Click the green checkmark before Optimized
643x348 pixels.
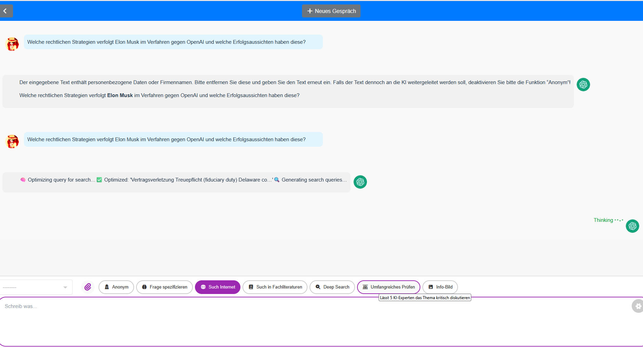[x=99, y=180]
